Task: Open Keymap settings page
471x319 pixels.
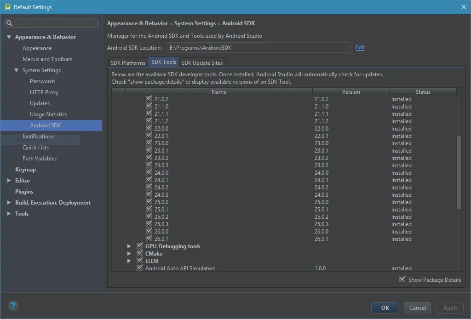Action: pos(26,170)
